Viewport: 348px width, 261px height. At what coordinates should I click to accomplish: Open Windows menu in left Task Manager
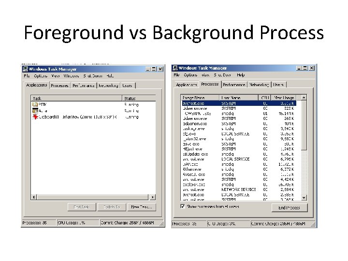(71, 76)
